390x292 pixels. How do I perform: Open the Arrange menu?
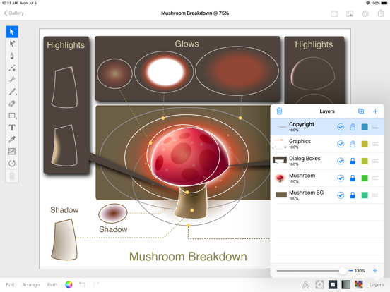(x=30, y=284)
